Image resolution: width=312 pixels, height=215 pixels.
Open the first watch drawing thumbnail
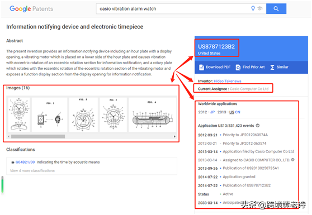(19, 114)
